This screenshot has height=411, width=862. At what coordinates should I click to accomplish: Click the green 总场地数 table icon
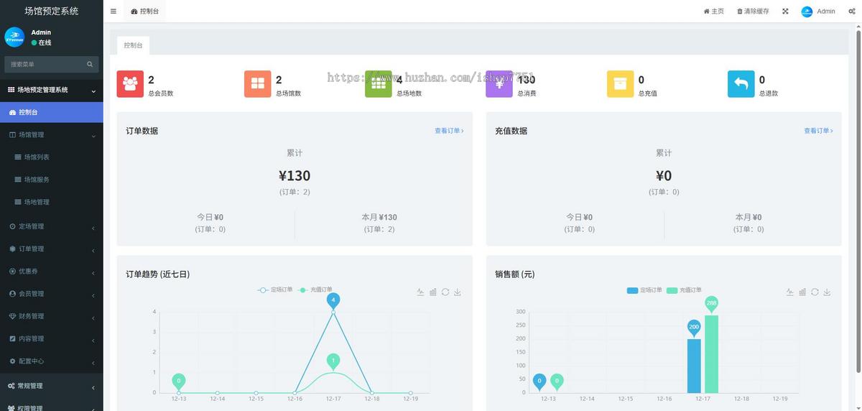(x=379, y=84)
